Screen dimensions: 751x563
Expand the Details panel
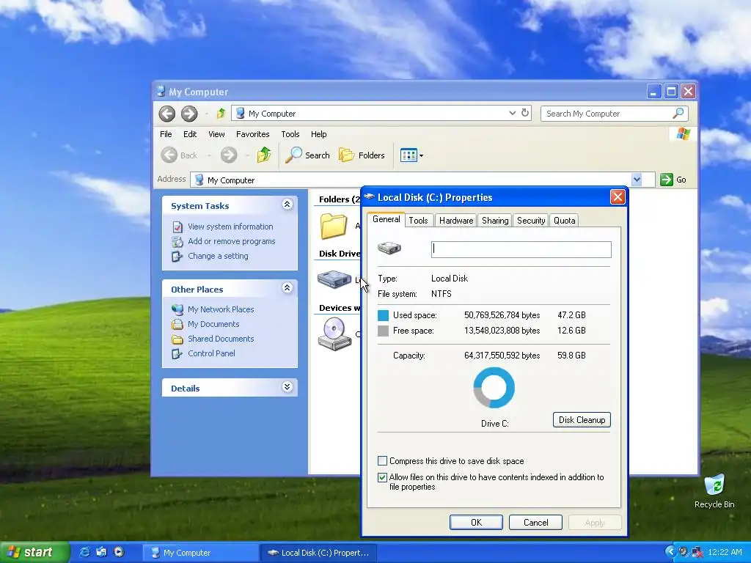click(287, 387)
